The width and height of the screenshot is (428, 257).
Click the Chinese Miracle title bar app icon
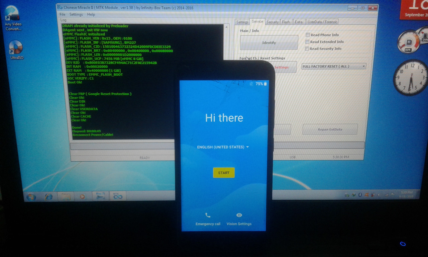pyautogui.click(x=60, y=7)
